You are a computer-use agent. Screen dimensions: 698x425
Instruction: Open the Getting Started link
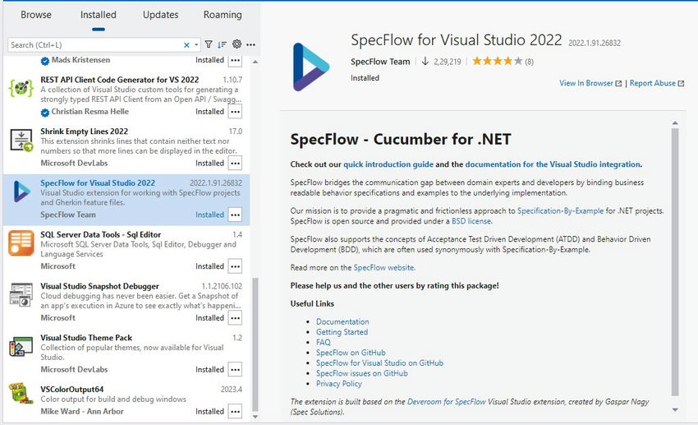[342, 332]
